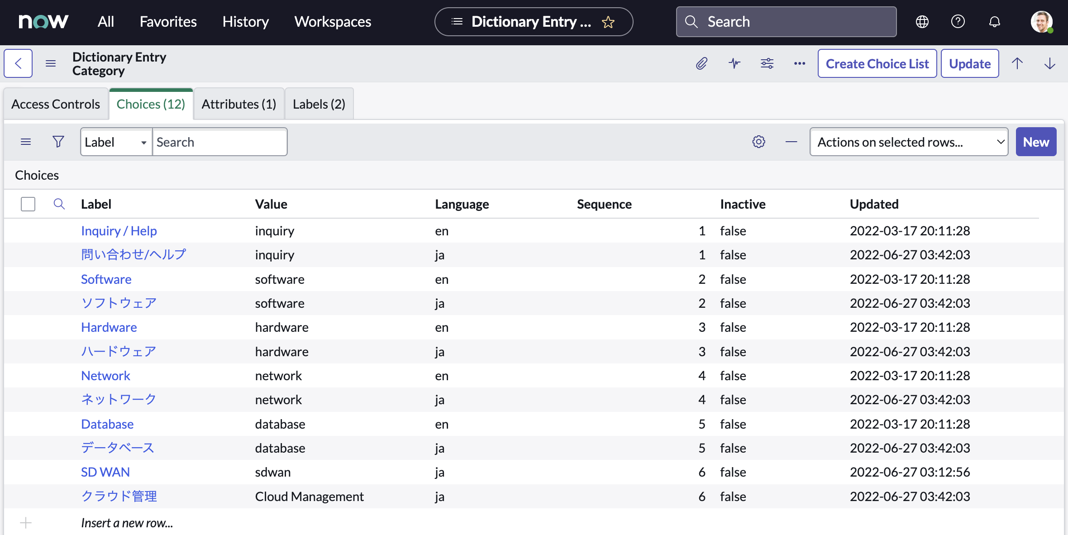Open the list personalize gear icon
The width and height of the screenshot is (1068, 535).
759,142
